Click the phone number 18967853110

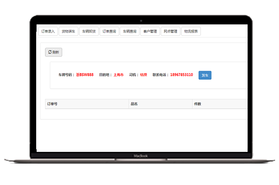pos(181,75)
